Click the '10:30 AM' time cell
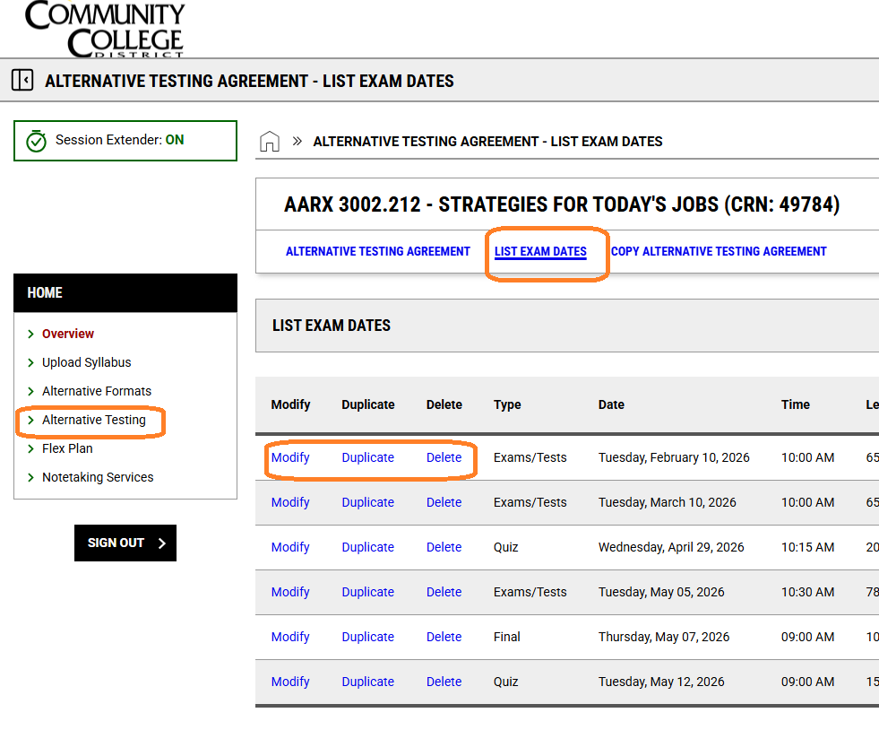The image size is (879, 730). point(808,592)
